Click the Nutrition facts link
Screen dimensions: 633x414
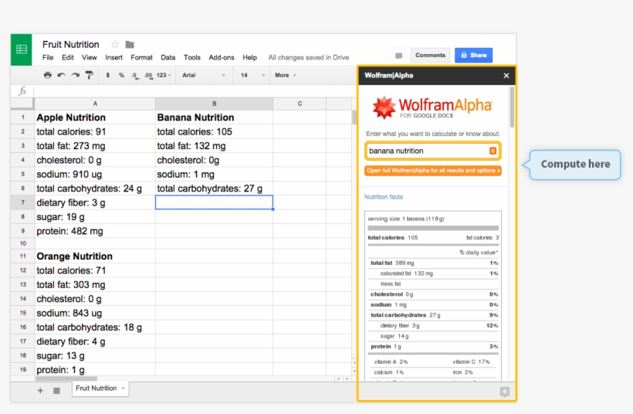click(384, 197)
